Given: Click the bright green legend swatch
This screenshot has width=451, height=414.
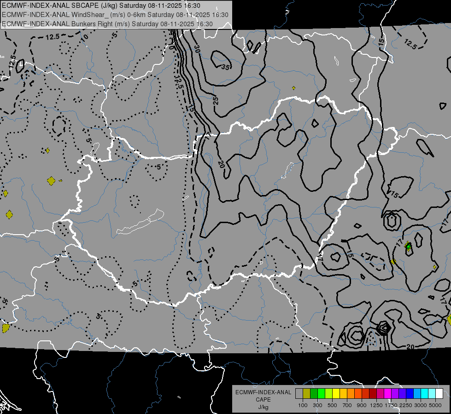Looking at the screenshot, I should click(321, 393).
